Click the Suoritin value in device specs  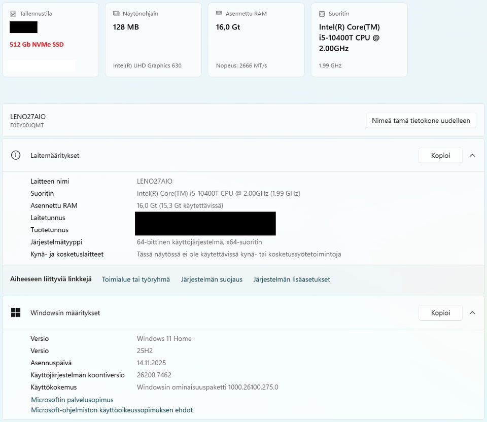(x=218, y=193)
